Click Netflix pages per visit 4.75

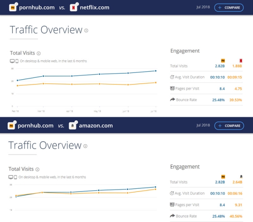238,89
